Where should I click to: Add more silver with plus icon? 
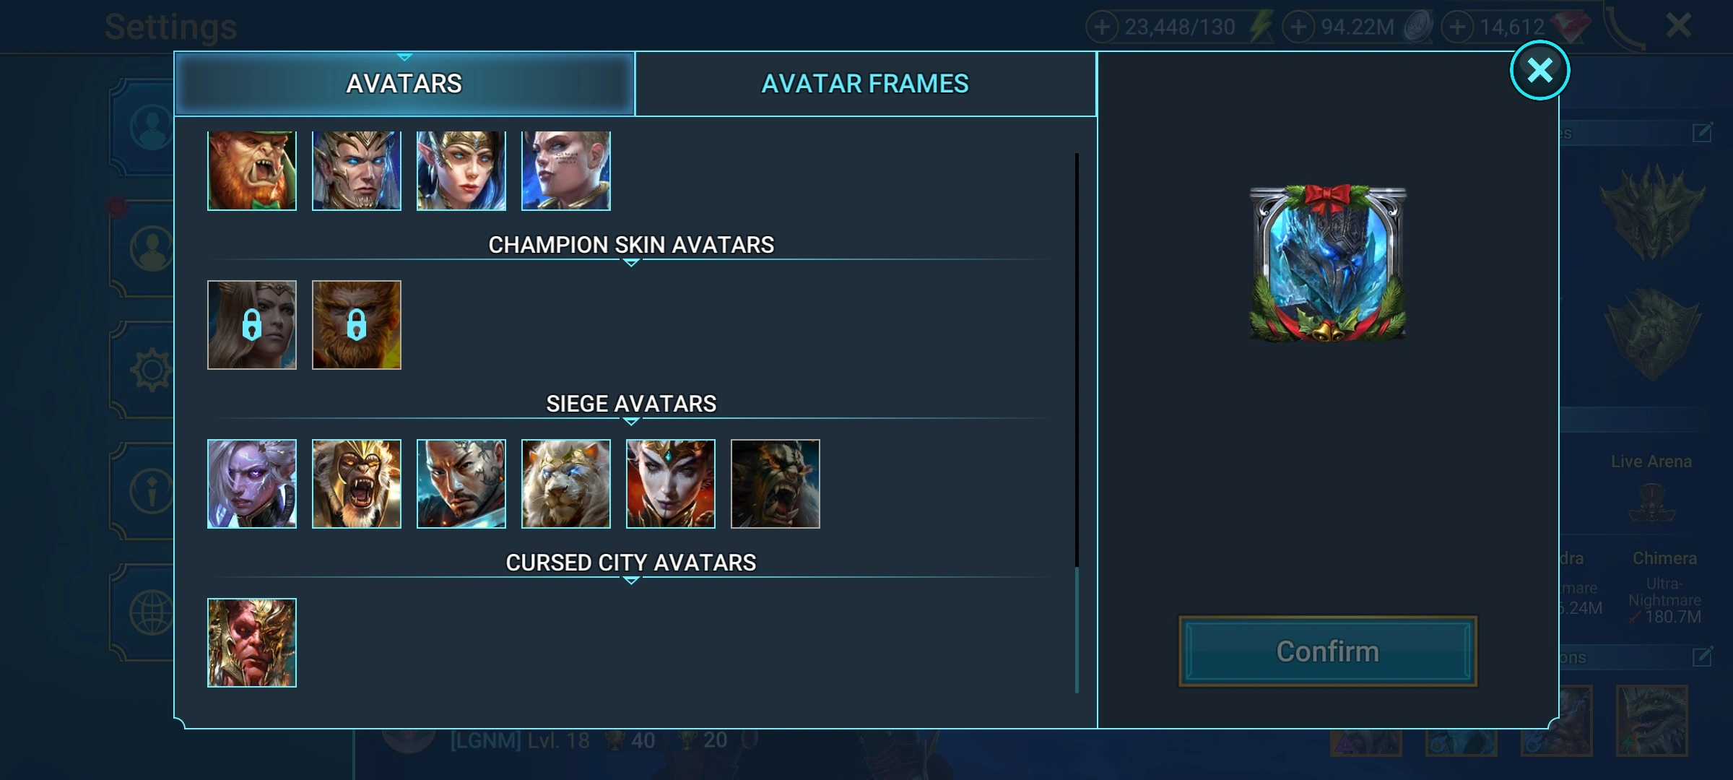coord(1298,27)
